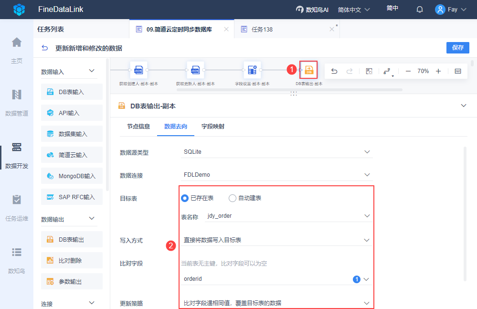Add a 比对删除 node

(72, 260)
